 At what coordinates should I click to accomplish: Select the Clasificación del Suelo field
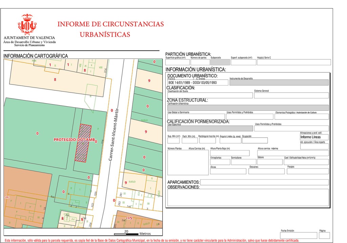(x=210, y=95)
